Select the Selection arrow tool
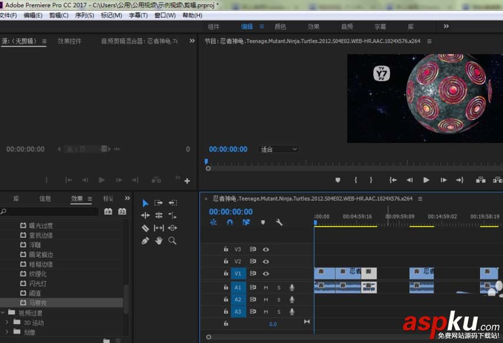The image size is (503, 343). 145,203
